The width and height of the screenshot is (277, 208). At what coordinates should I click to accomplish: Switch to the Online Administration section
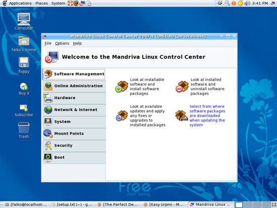(x=74, y=86)
